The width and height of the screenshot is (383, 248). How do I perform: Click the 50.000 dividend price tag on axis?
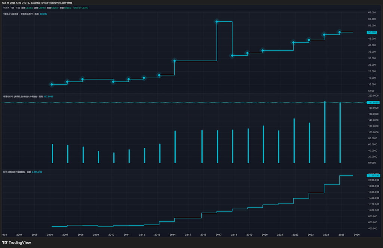tap(372, 32)
